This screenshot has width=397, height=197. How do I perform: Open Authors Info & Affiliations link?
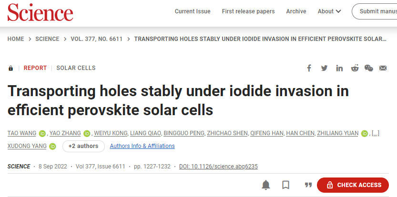pyautogui.click(x=142, y=146)
